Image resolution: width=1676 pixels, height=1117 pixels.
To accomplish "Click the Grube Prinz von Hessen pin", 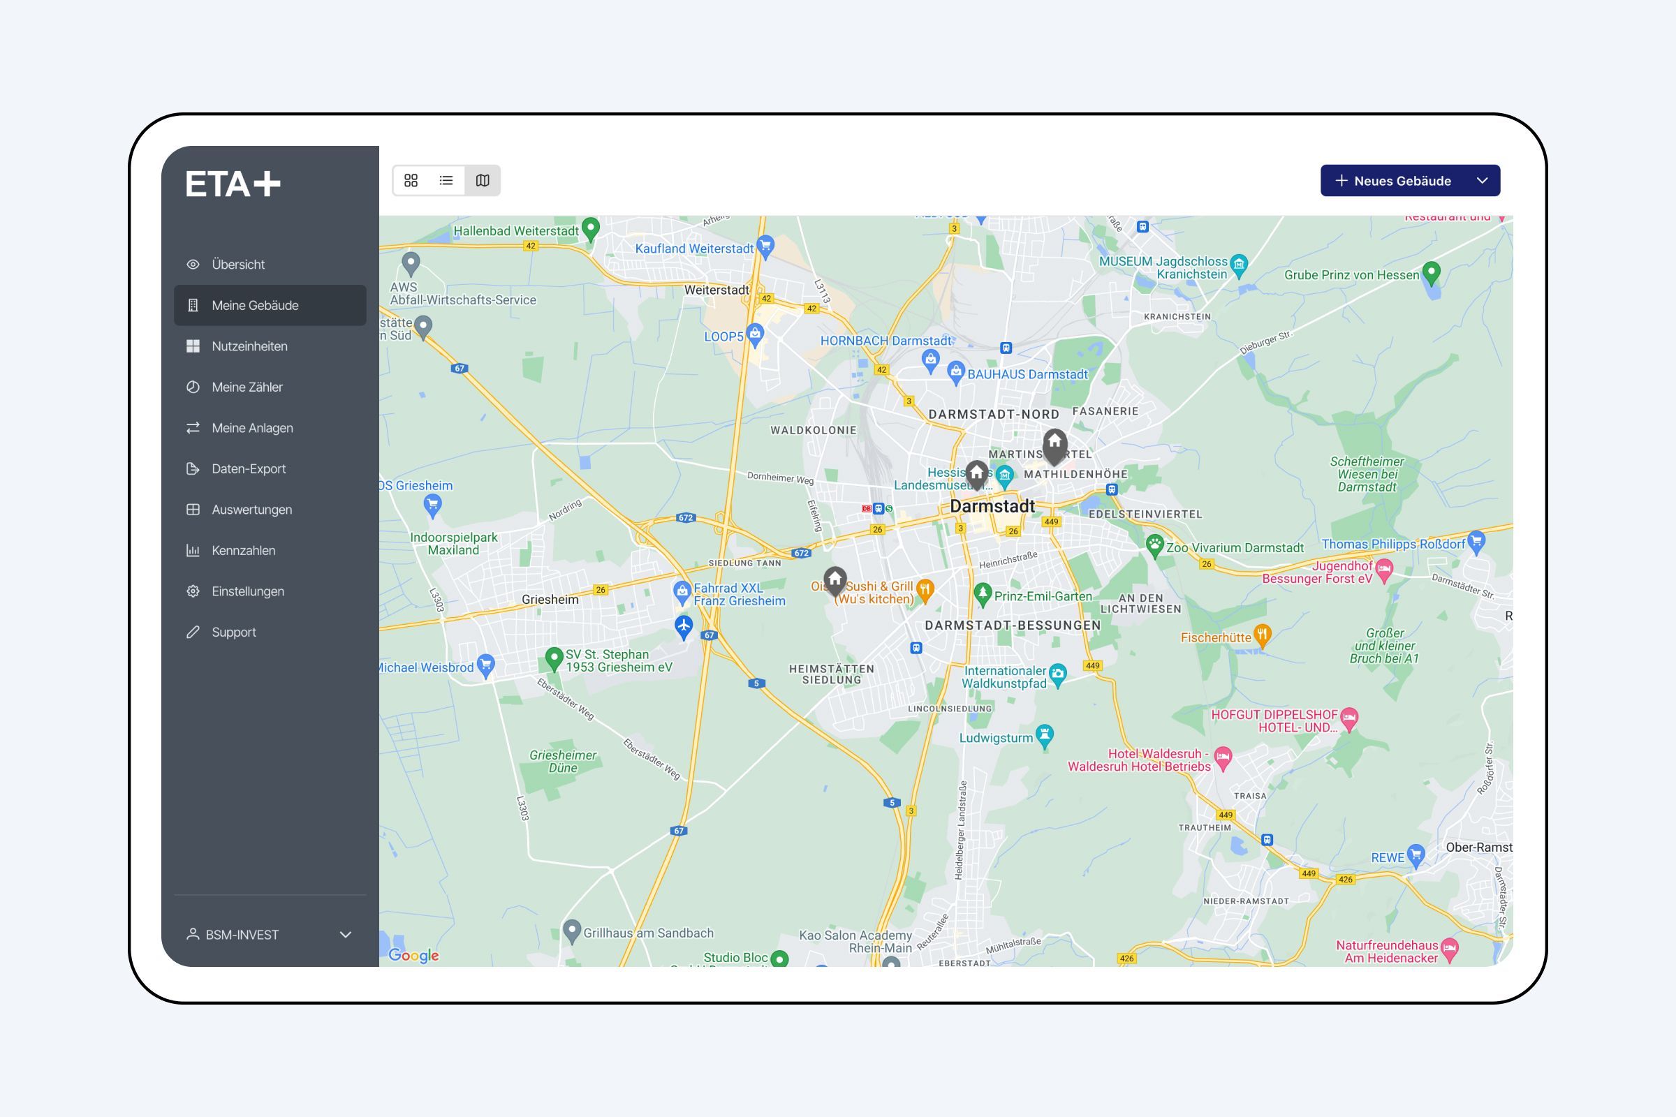I will (1431, 274).
